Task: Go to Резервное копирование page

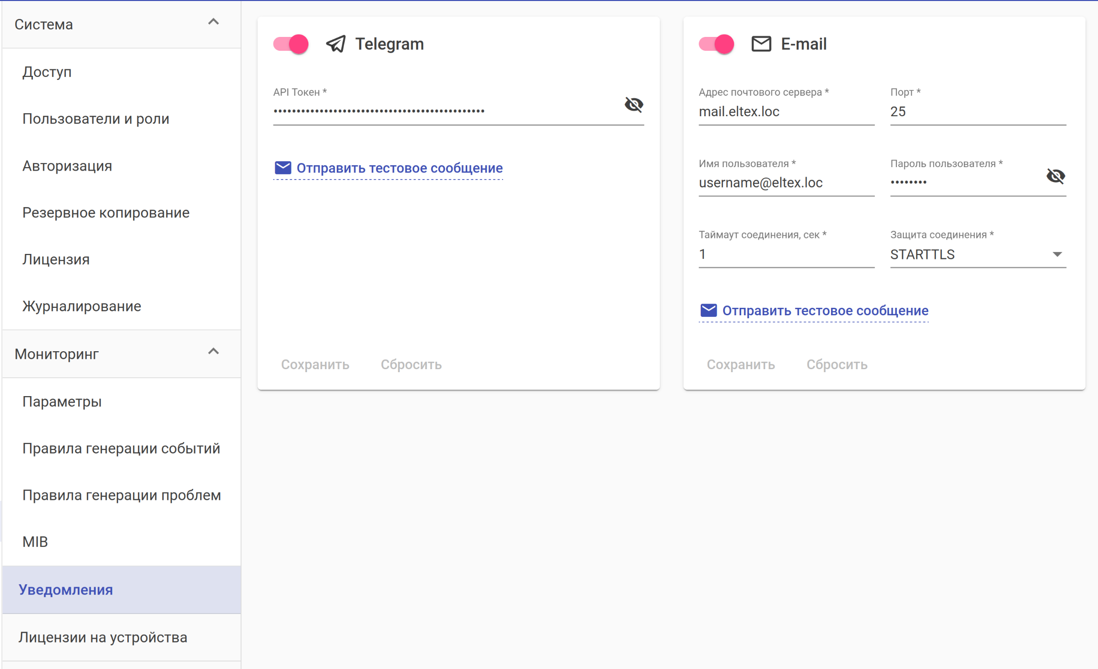Action: (106, 213)
